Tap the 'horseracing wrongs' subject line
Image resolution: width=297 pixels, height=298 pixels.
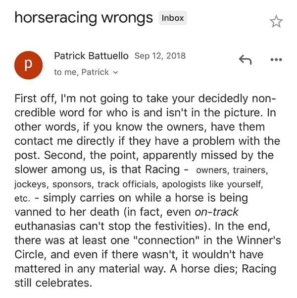click(x=84, y=18)
